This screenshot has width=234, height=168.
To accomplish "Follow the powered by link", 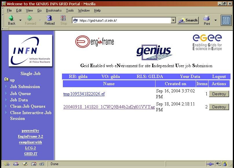I will click(30, 131).
